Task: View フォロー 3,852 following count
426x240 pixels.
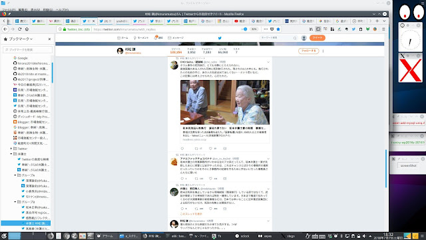Action: [x=191, y=51]
